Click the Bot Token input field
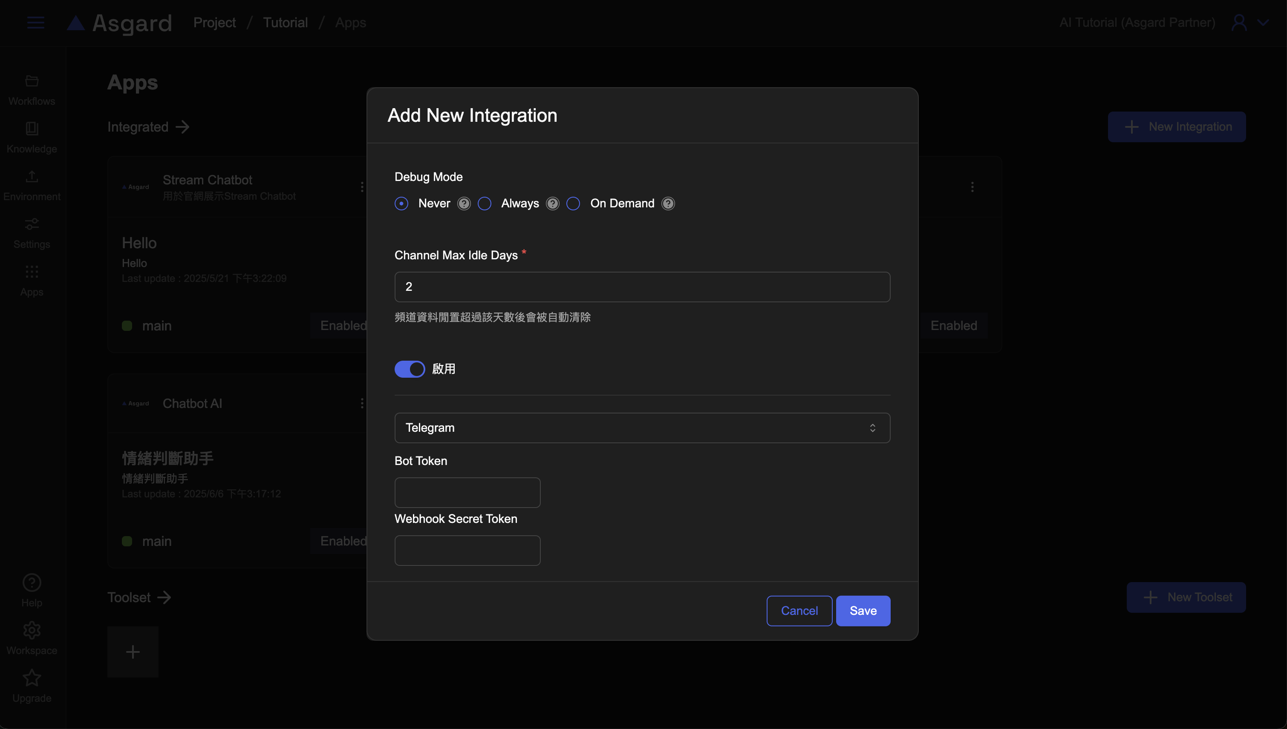The image size is (1287, 729). (x=467, y=492)
